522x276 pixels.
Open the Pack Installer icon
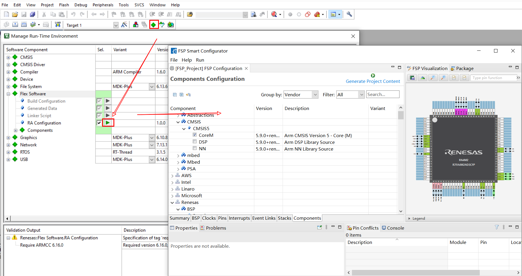coord(171,25)
